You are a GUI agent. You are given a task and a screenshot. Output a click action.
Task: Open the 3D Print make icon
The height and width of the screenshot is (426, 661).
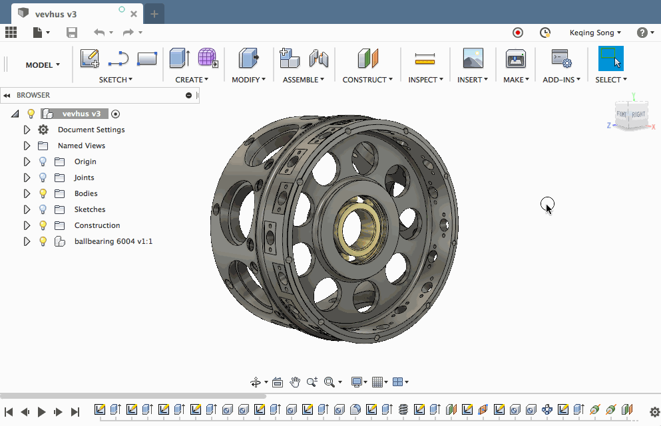[x=515, y=58]
